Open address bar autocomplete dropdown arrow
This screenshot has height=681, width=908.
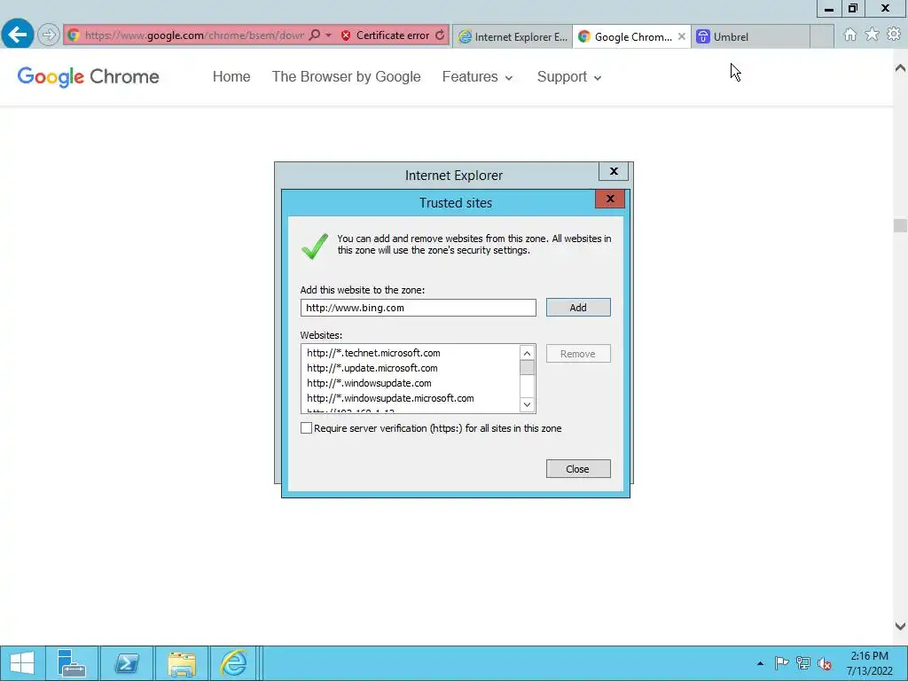click(328, 35)
